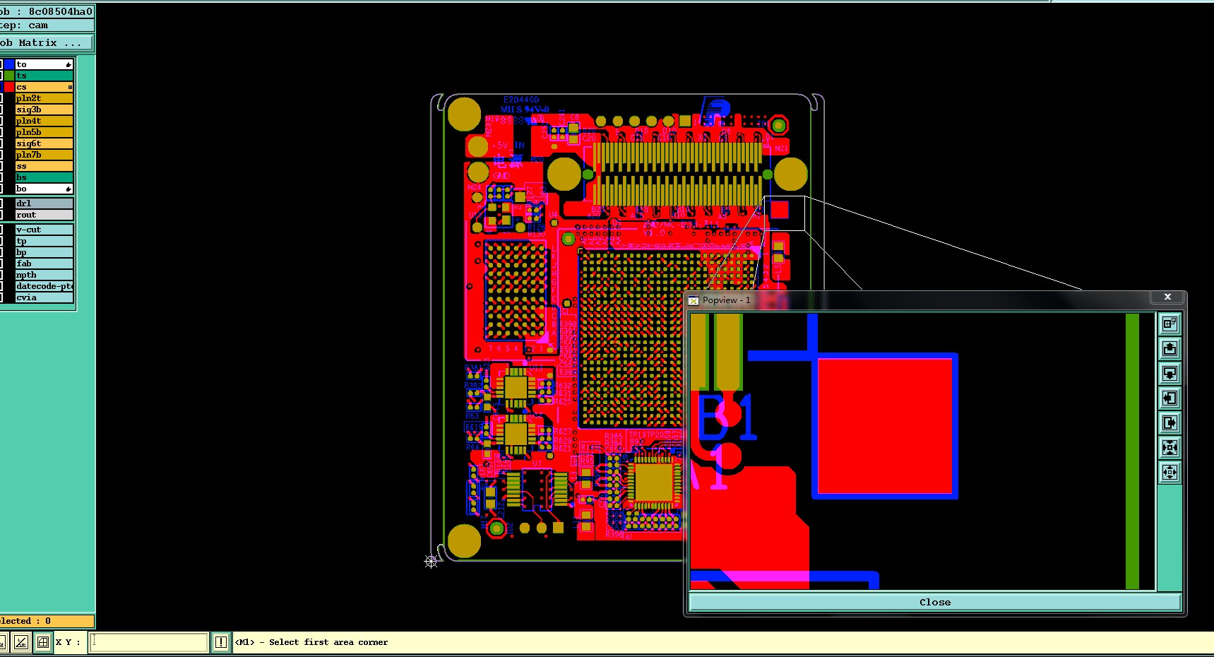
Task: Select the 'ss' layer name
Action: [44, 166]
